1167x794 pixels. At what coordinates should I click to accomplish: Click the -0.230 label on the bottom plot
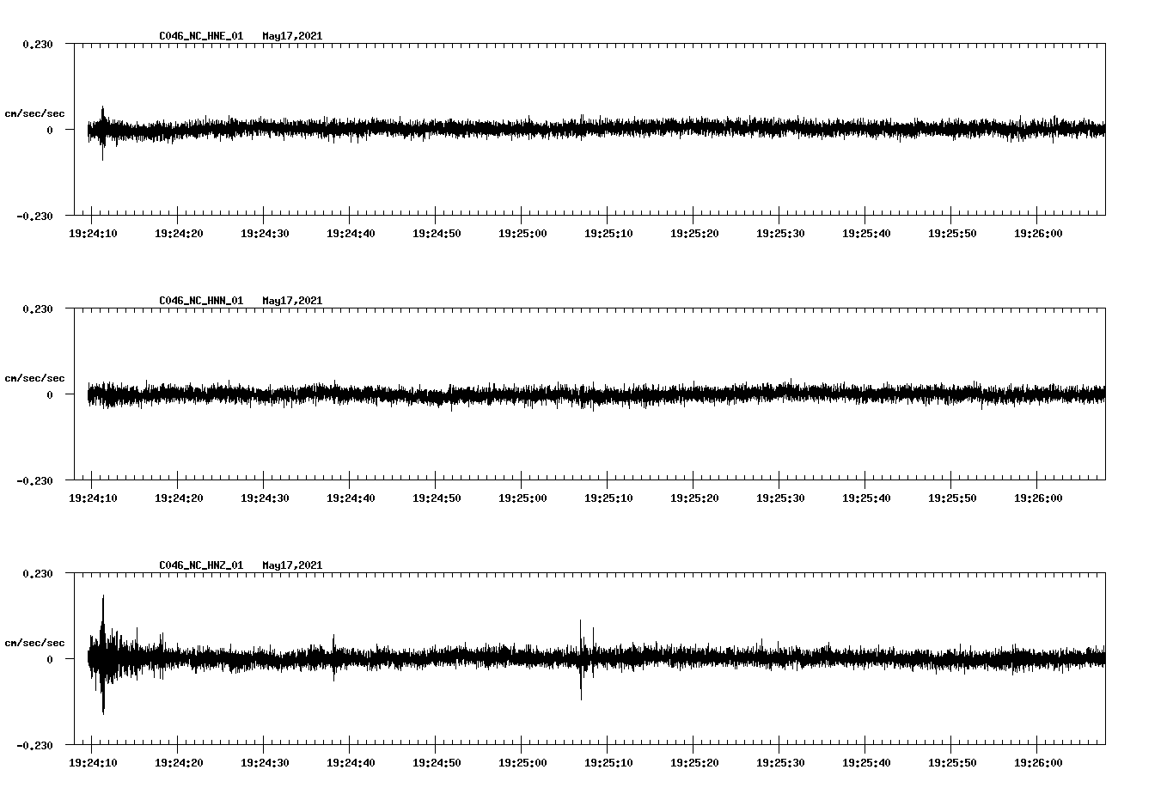pos(36,746)
